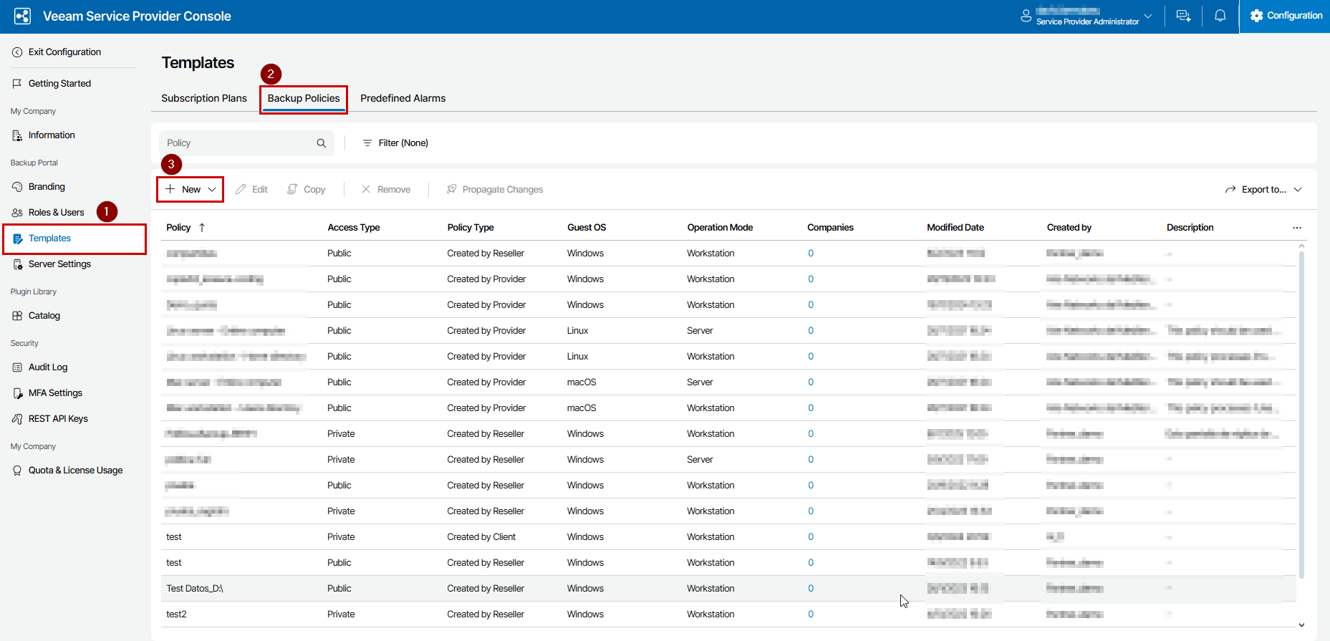The image size is (1330, 641).
Task: Open Audit Log from sidebar
Action: click(x=47, y=367)
